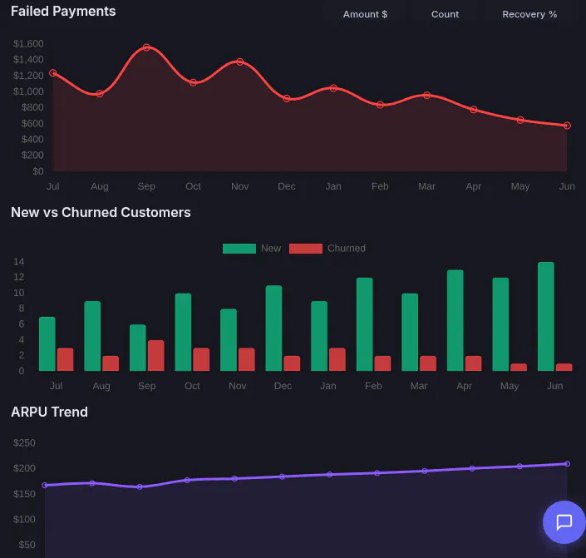586x558 pixels.
Task: Click the May label under Failed Payments chart
Action: (x=520, y=186)
